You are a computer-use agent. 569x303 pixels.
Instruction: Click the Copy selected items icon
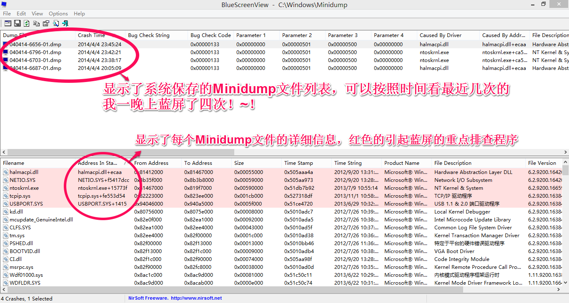[36, 23]
